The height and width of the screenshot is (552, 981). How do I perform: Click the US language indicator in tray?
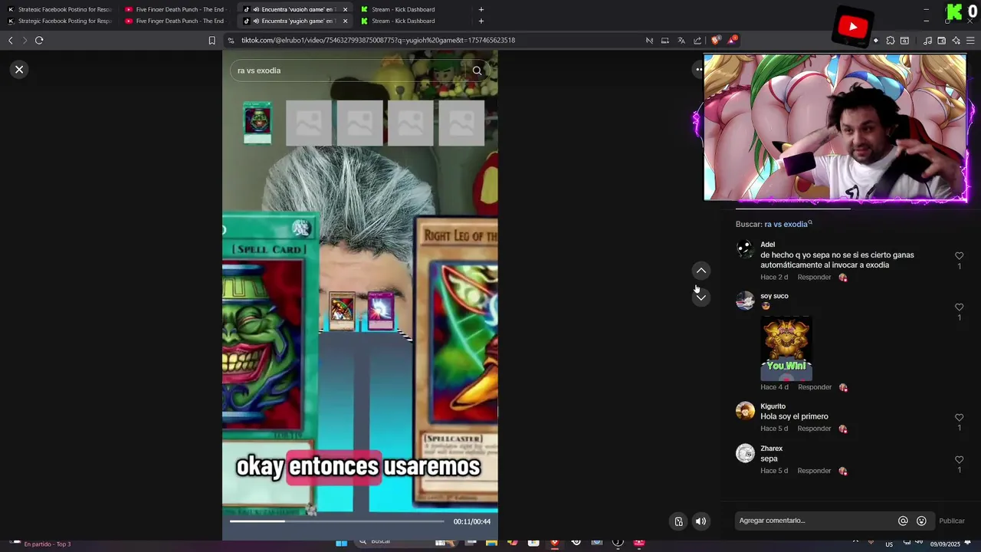pyautogui.click(x=889, y=544)
